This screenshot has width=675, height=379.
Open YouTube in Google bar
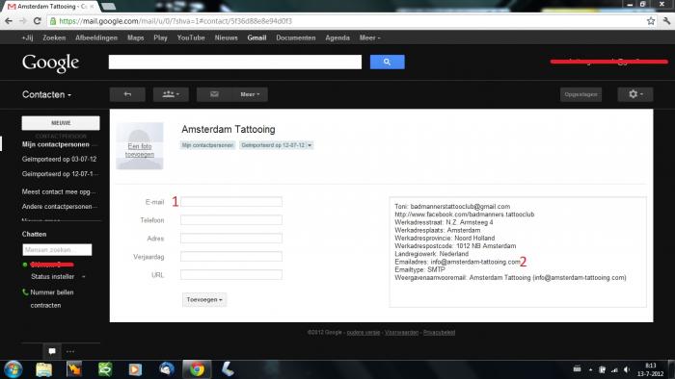(191, 38)
